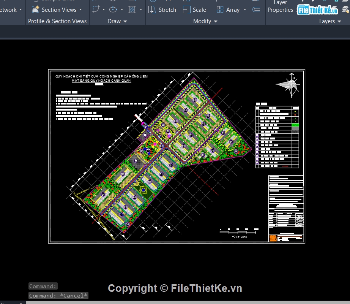This screenshot has height=304, width=350.
Task: Expand the Section Views dropdown arrow
Action: (80, 9)
